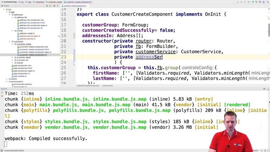The width and height of the screenshot is (270, 152).
Task: Close the customer-create.component.ts editor tab
Action: (x=88, y=6)
